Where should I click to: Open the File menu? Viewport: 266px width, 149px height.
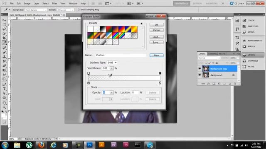tap(12, 3)
